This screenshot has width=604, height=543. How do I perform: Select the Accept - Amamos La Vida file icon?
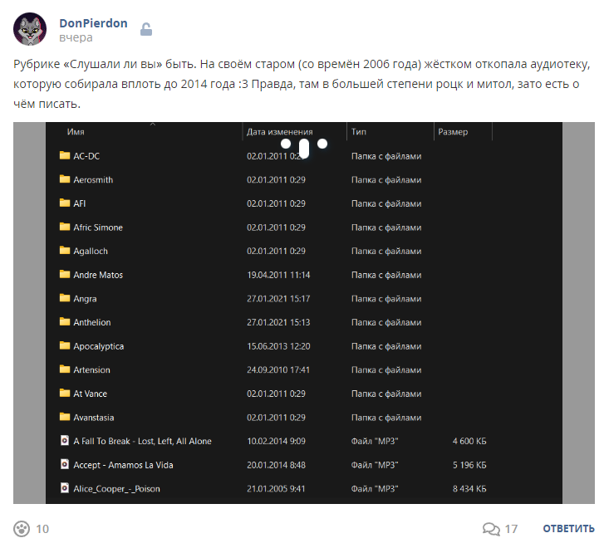(x=65, y=464)
